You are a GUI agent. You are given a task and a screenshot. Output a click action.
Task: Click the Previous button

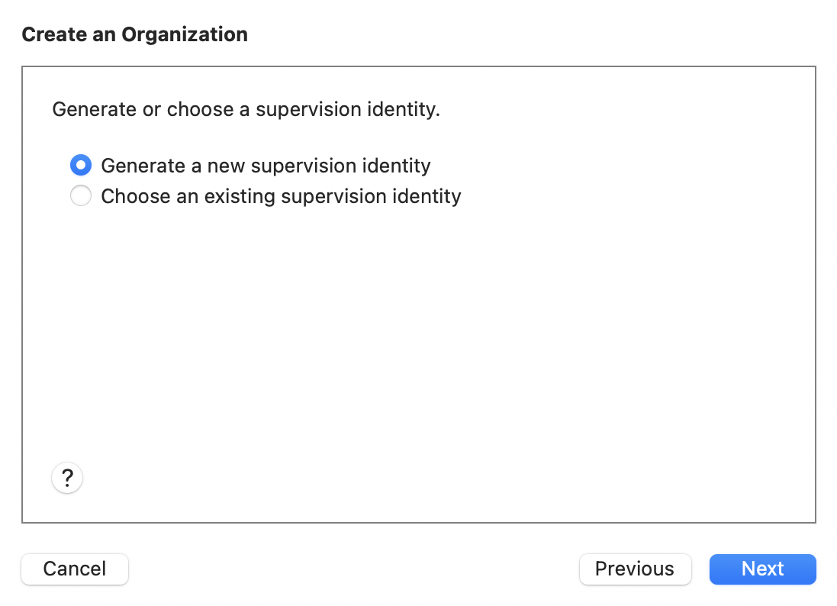click(x=635, y=569)
